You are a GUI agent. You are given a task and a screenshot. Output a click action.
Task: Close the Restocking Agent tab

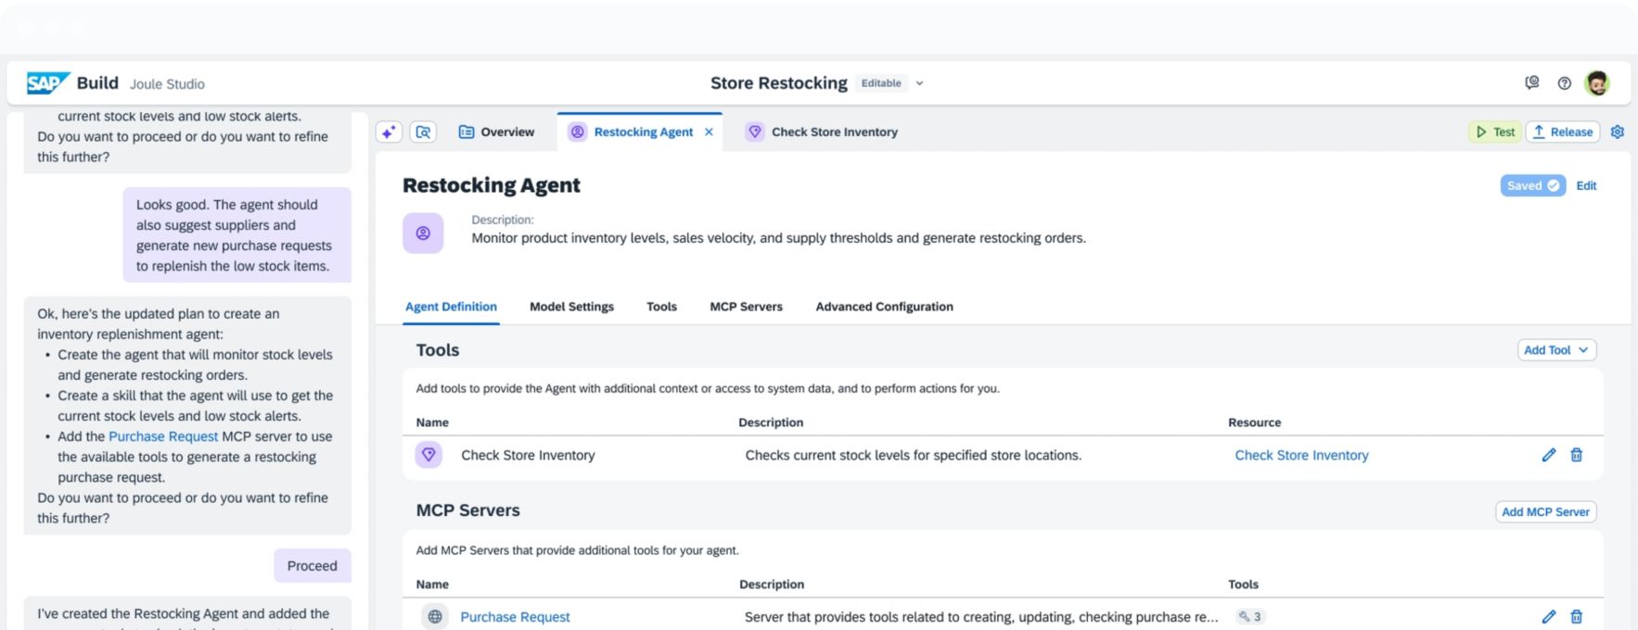pyautogui.click(x=709, y=132)
